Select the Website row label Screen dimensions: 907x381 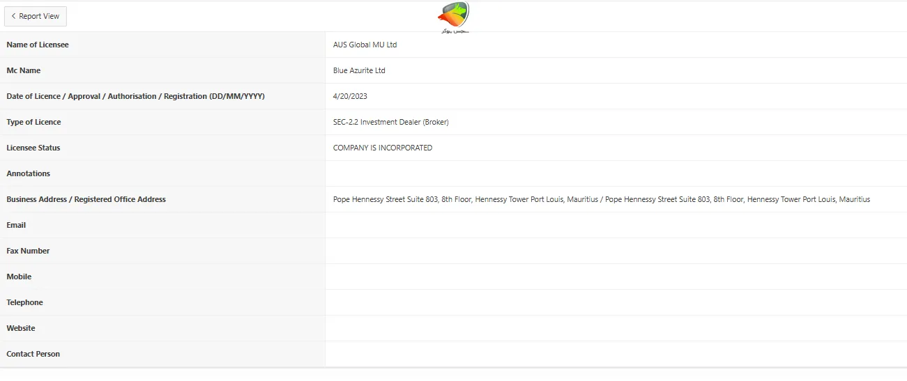coord(21,328)
